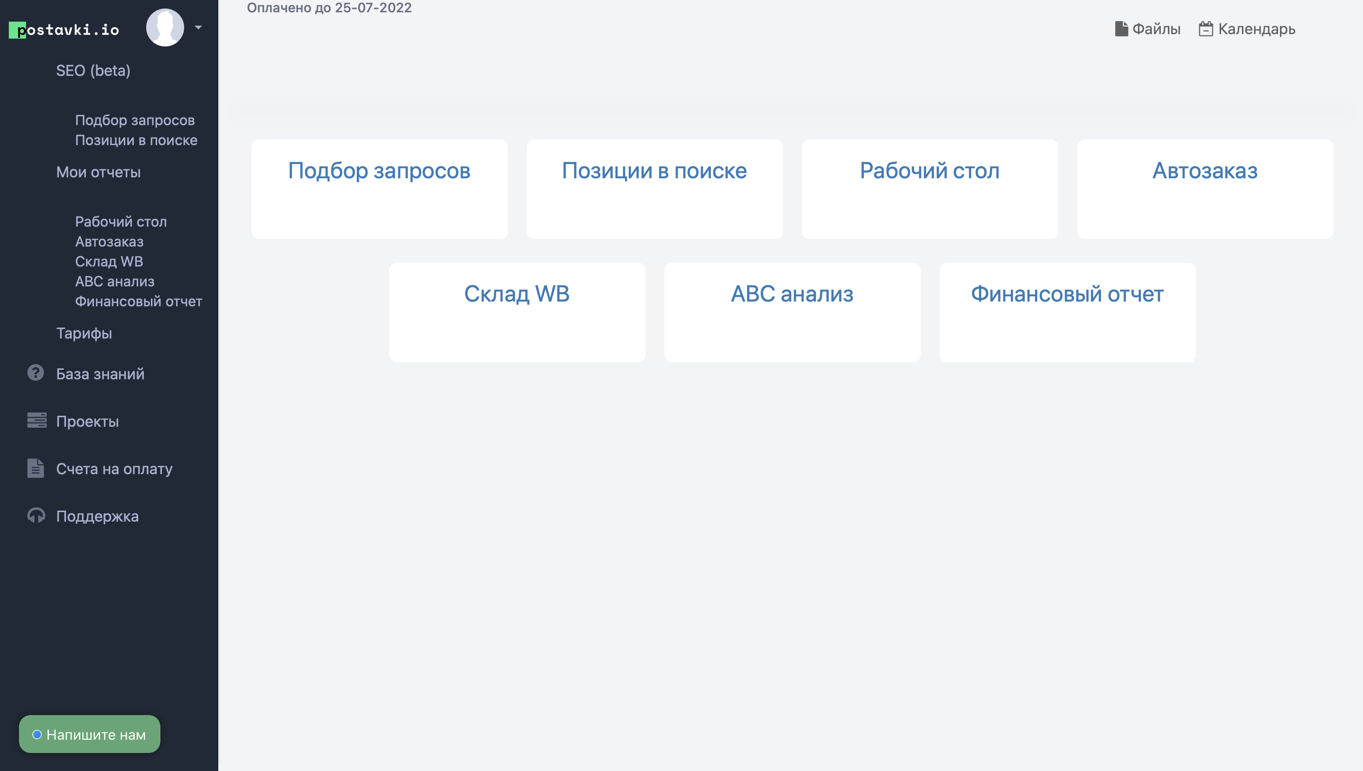Click the postavki.io logo
Screen dimensions: 1363x771
[64, 29]
